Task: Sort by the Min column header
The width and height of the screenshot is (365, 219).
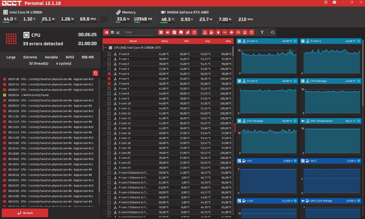Action: pyautogui.click(x=187, y=41)
